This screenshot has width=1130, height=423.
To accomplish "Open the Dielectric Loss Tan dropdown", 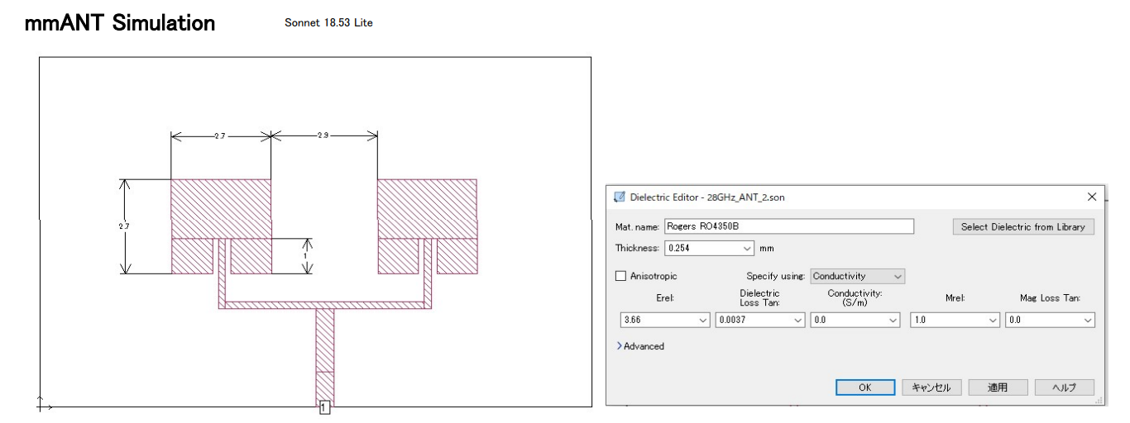I will (x=797, y=320).
